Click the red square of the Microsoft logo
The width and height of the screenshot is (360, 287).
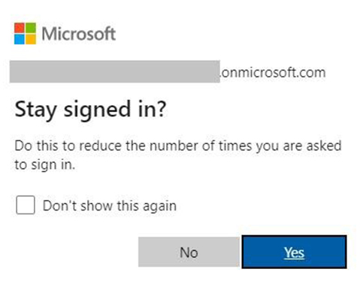(20, 28)
